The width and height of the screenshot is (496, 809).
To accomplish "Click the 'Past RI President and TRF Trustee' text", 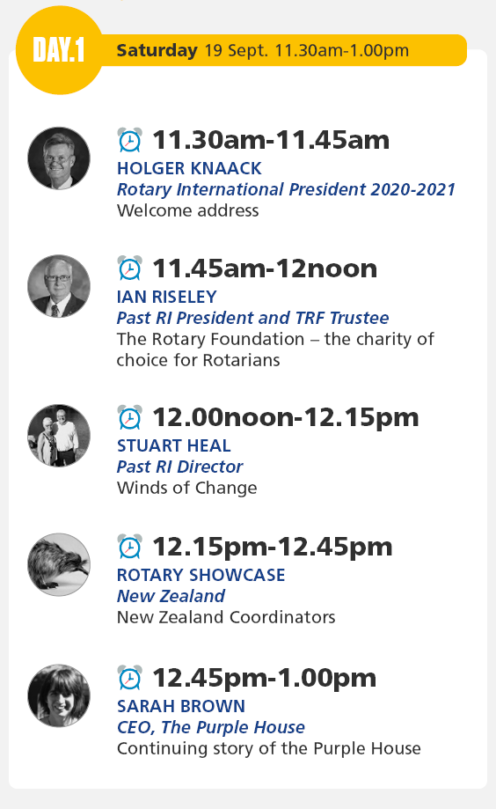I will click(x=252, y=318).
